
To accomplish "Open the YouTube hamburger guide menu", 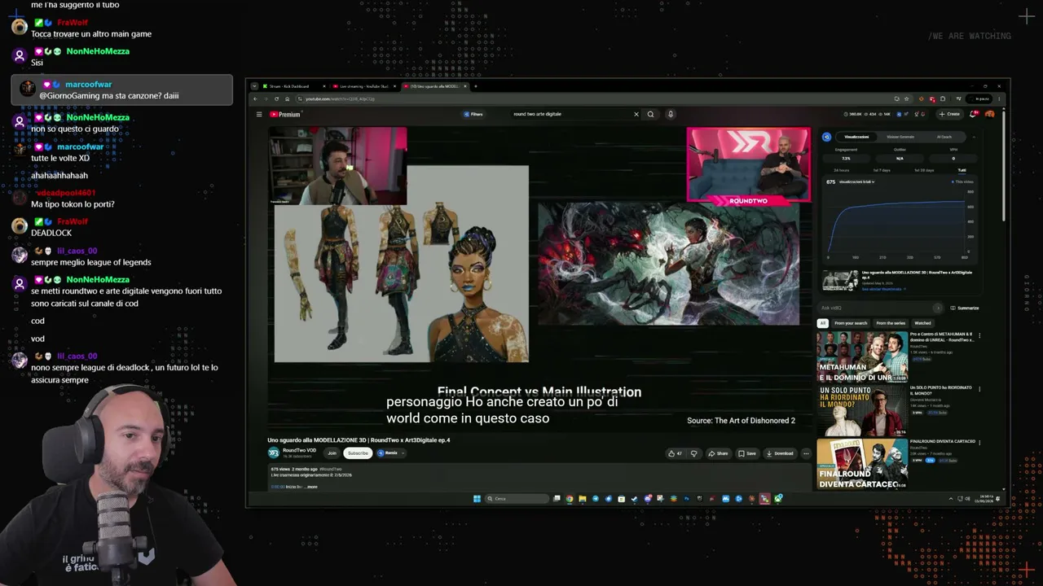I will [x=259, y=114].
